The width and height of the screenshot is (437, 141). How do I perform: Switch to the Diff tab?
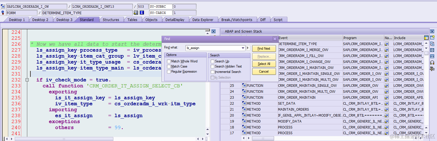263,20
